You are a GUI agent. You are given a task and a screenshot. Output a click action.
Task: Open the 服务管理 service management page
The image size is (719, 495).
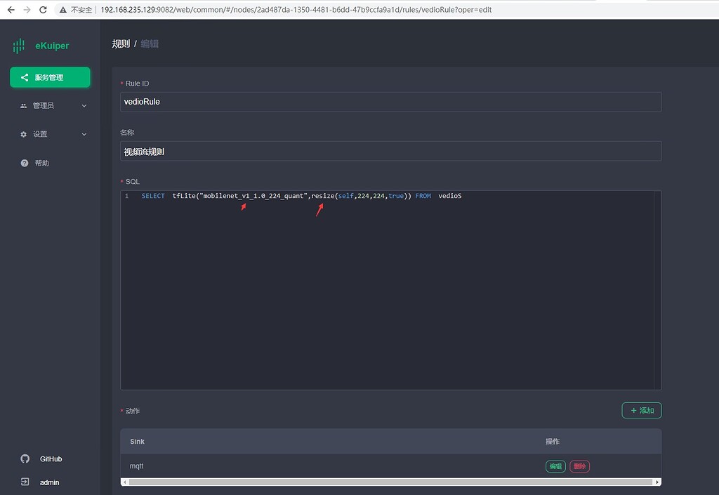[50, 77]
